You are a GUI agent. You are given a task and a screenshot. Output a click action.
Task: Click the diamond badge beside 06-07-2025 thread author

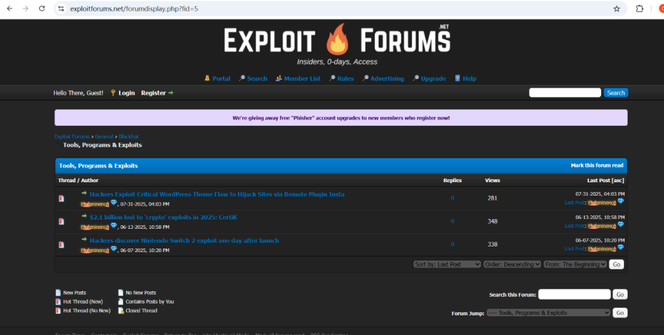click(x=114, y=249)
